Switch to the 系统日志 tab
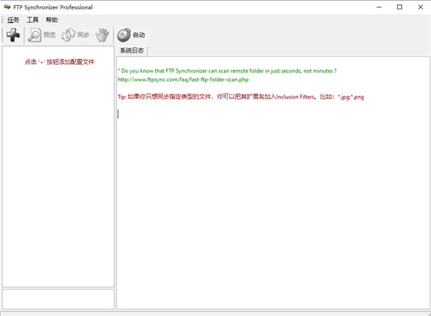This screenshot has width=431, height=316. [x=132, y=50]
